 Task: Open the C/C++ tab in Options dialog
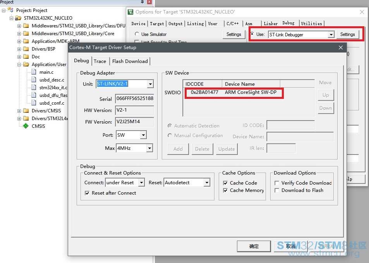232,24
